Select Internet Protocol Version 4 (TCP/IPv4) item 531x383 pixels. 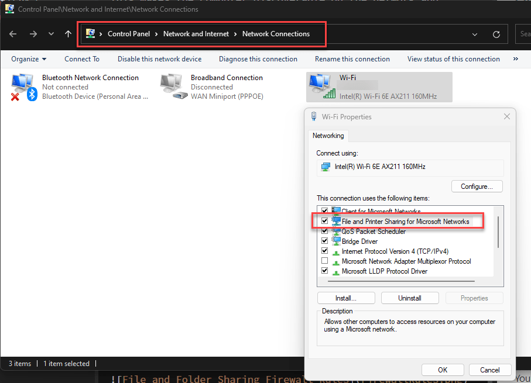coord(395,251)
